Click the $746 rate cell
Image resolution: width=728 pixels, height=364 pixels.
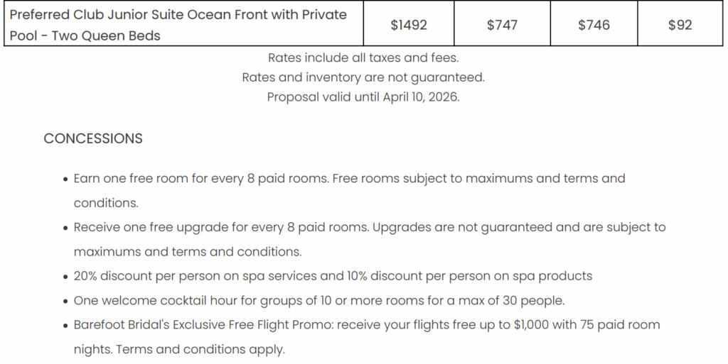click(594, 25)
